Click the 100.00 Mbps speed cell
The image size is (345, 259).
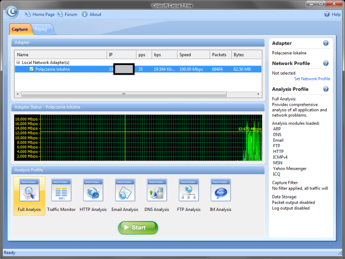[191, 69]
